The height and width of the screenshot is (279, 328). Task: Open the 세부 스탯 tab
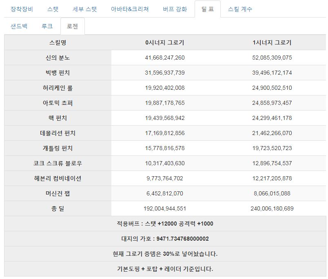pyautogui.click(x=85, y=9)
